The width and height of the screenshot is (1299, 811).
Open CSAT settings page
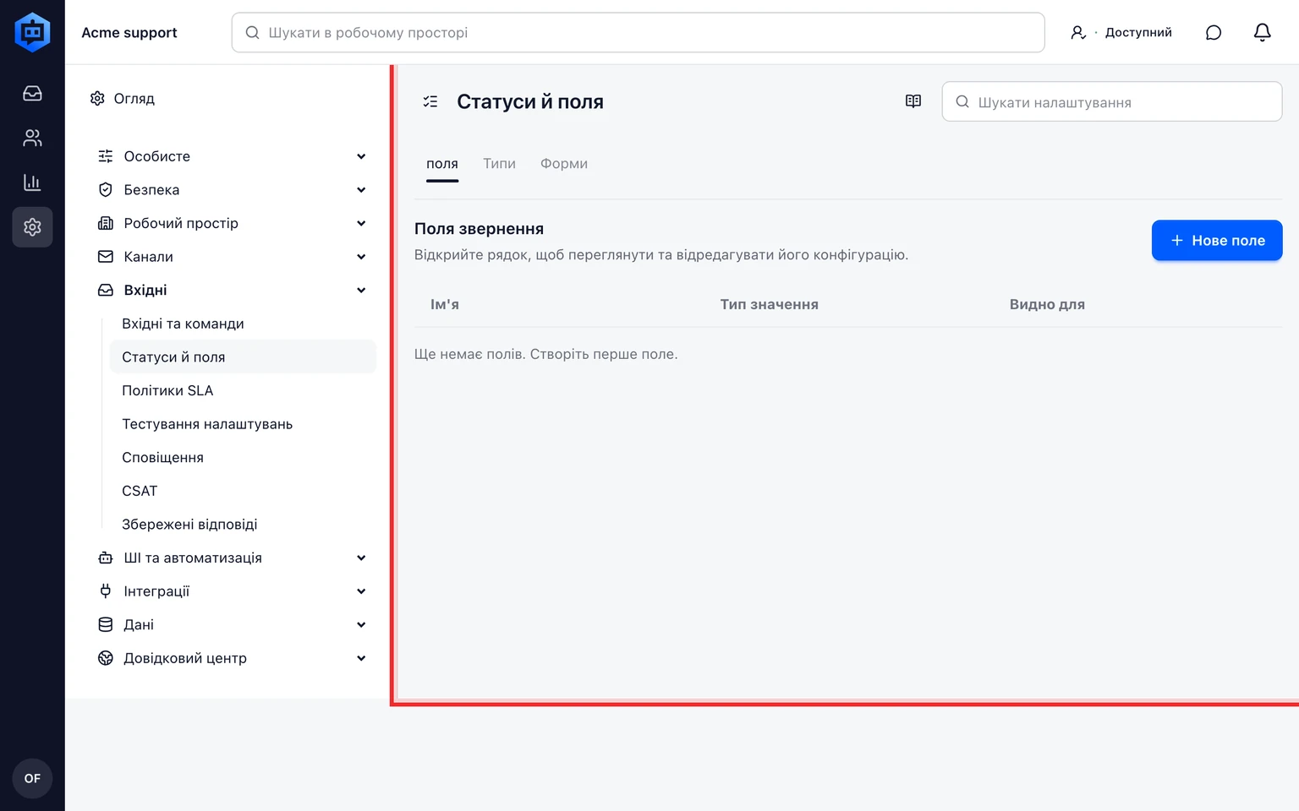243,491
